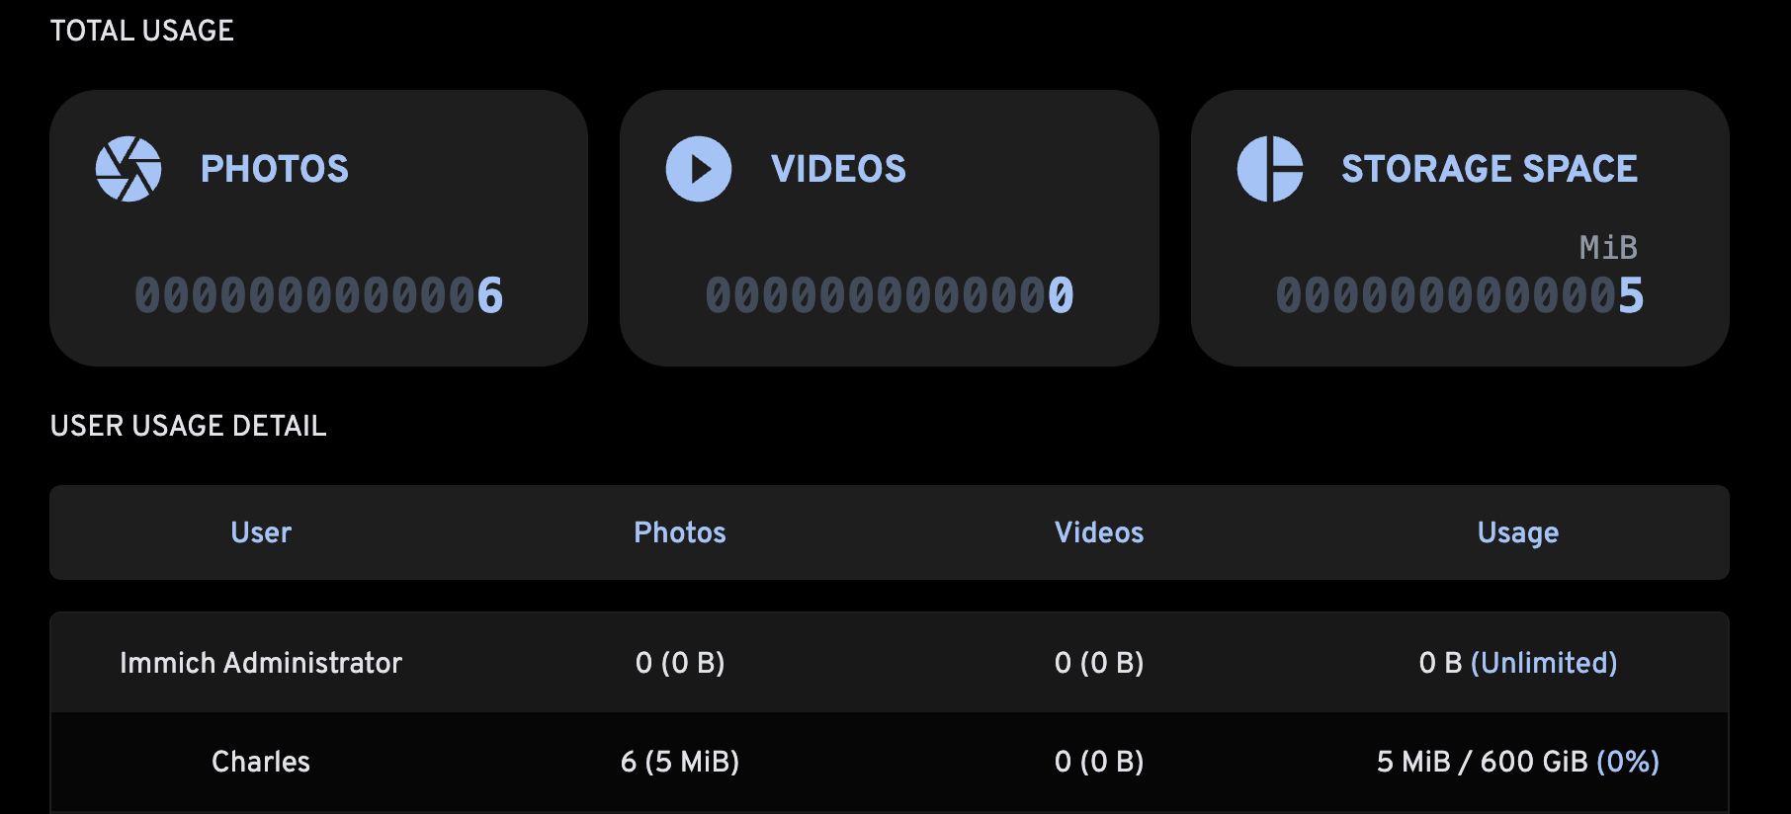Image resolution: width=1791 pixels, height=814 pixels.
Task: Click the Usage column header
Action: pyautogui.click(x=1518, y=532)
